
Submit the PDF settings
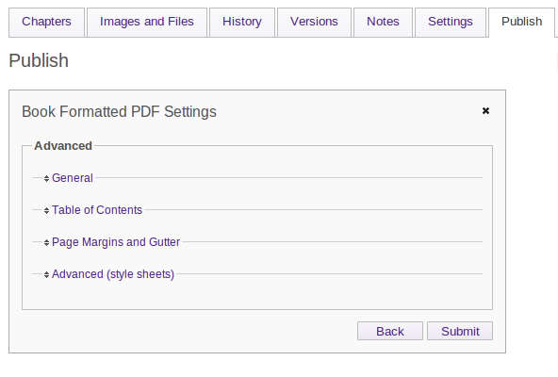pos(460,331)
